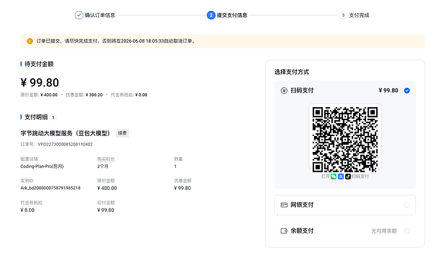Screen dimensions: 443x270
Task: Choose the 余额支付 payment option label
Action: pos(302,231)
